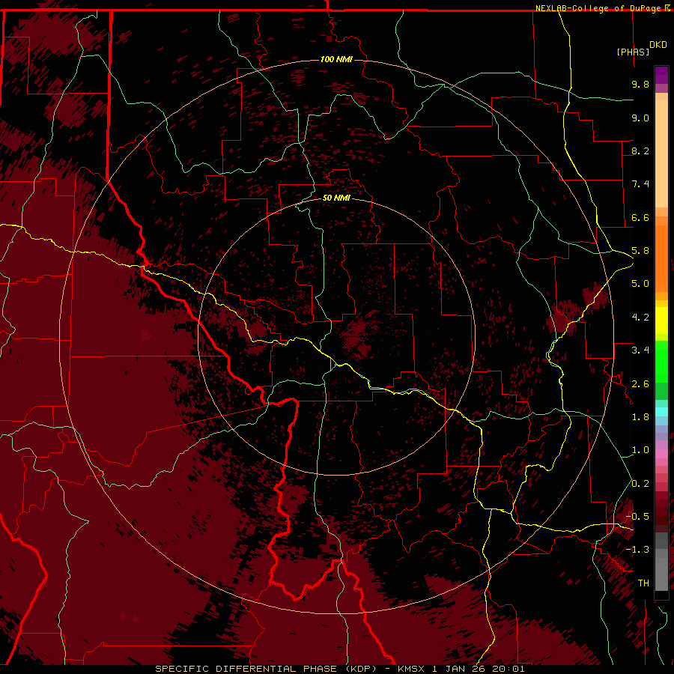Click the DKD label above the color scale
The width and height of the screenshot is (674, 674).
pos(658,45)
